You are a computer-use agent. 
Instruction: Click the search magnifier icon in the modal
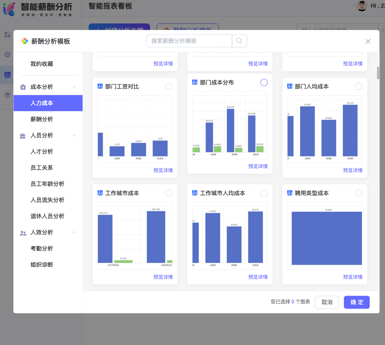point(239,41)
